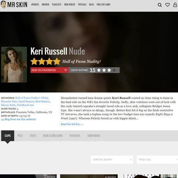The width and height of the screenshot is (178, 178).
Task: Open the user account icon
Action: click(x=175, y=5)
